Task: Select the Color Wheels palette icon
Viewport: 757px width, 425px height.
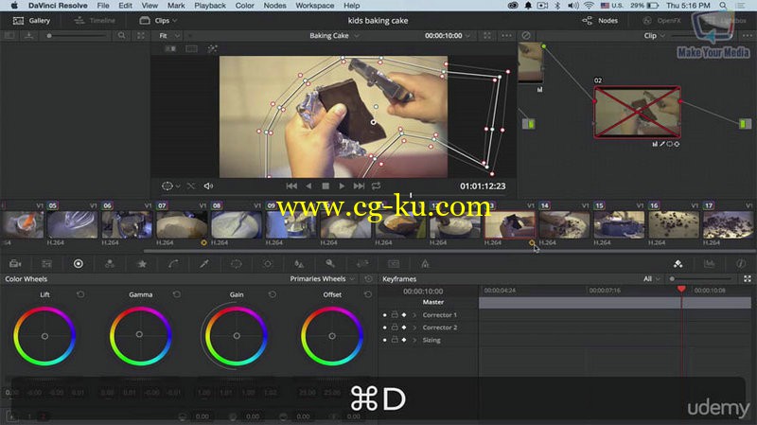Action: pyautogui.click(x=79, y=264)
